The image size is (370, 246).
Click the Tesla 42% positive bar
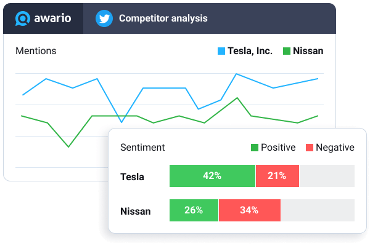(x=212, y=176)
